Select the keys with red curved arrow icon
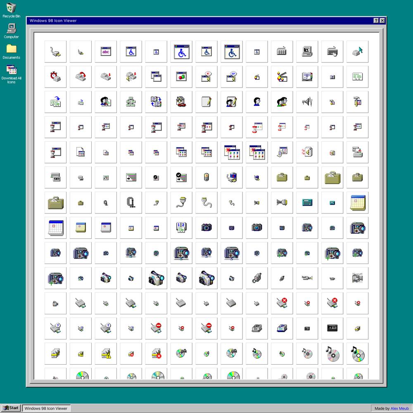 pyautogui.click(x=81, y=76)
